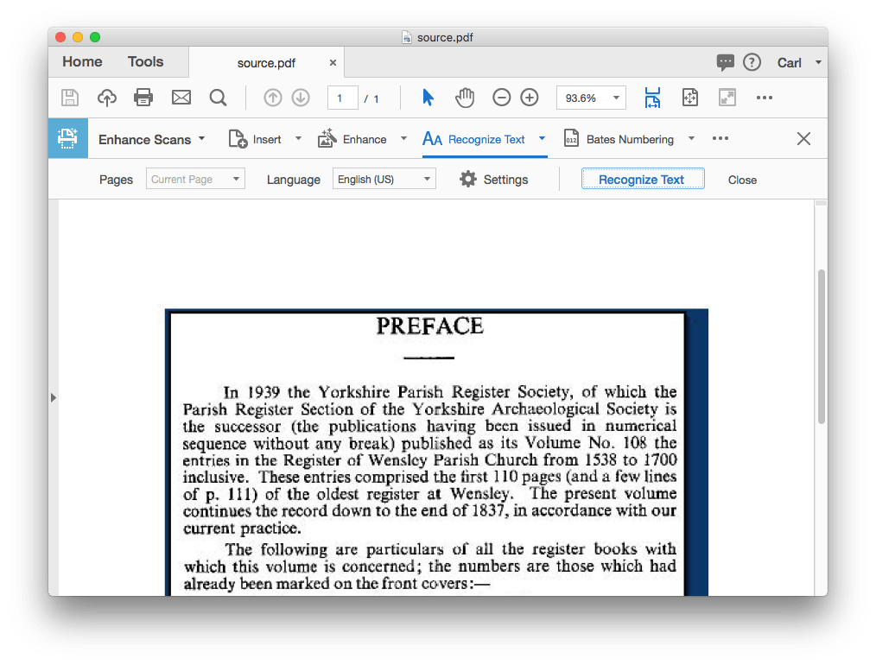
Task: Click the Recognize Text button
Action: click(x=643, y=179)
